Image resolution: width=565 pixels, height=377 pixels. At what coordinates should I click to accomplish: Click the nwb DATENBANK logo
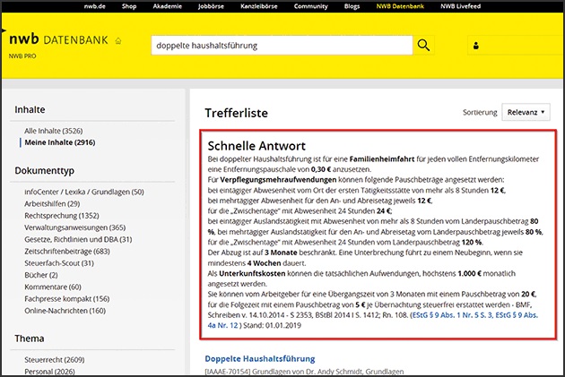point(59,41)
